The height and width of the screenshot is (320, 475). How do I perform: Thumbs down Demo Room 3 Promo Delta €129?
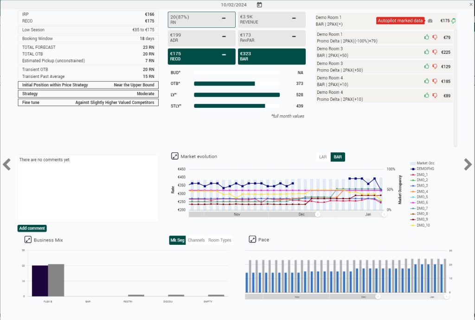pos(435,66)
